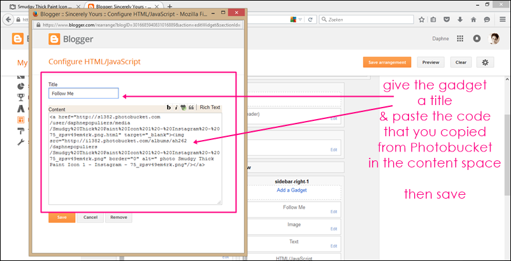Click the Pocket icon in Firefox toolbar

click(x=447, y=20)
